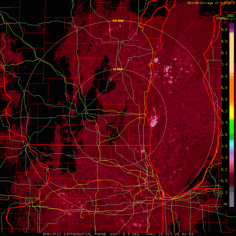Image resolution: width=236 pixels, height=236 pixels.
Task: Click the 19 OCT 25 date text
Action: [169, 234]
